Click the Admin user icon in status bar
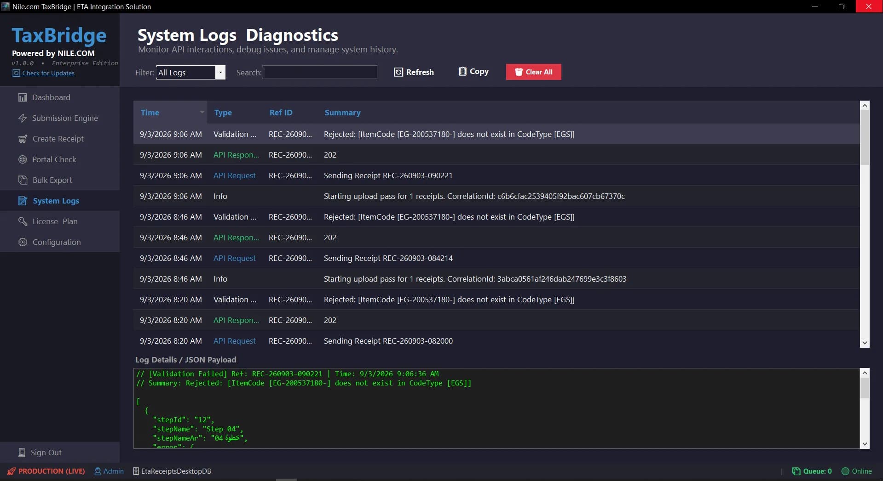Screen dimensions: 883x481 click(98, 471)
